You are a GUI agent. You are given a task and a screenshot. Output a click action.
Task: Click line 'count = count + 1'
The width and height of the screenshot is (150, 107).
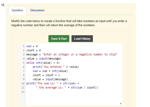coord(46,75)
